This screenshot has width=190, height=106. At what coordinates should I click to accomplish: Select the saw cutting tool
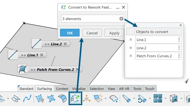pyautogui.click(x=126, y=98)
